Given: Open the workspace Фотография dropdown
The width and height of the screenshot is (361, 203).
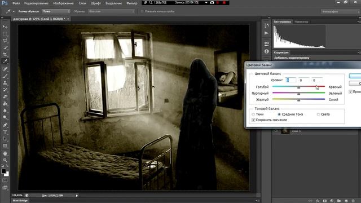Looking at the screenshot, I should 340,11.
